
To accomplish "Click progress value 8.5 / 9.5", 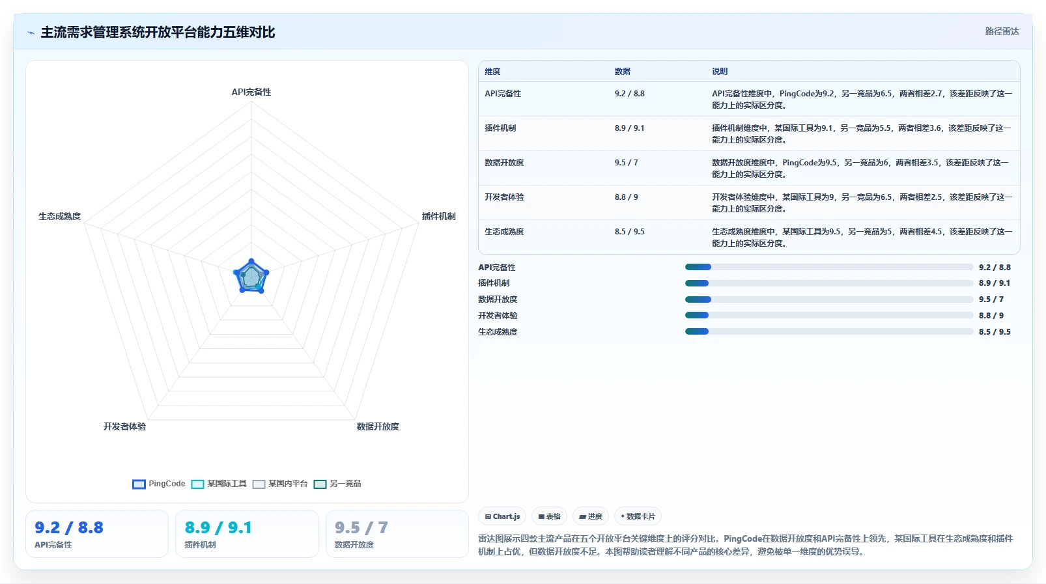I will click(995, 332).
